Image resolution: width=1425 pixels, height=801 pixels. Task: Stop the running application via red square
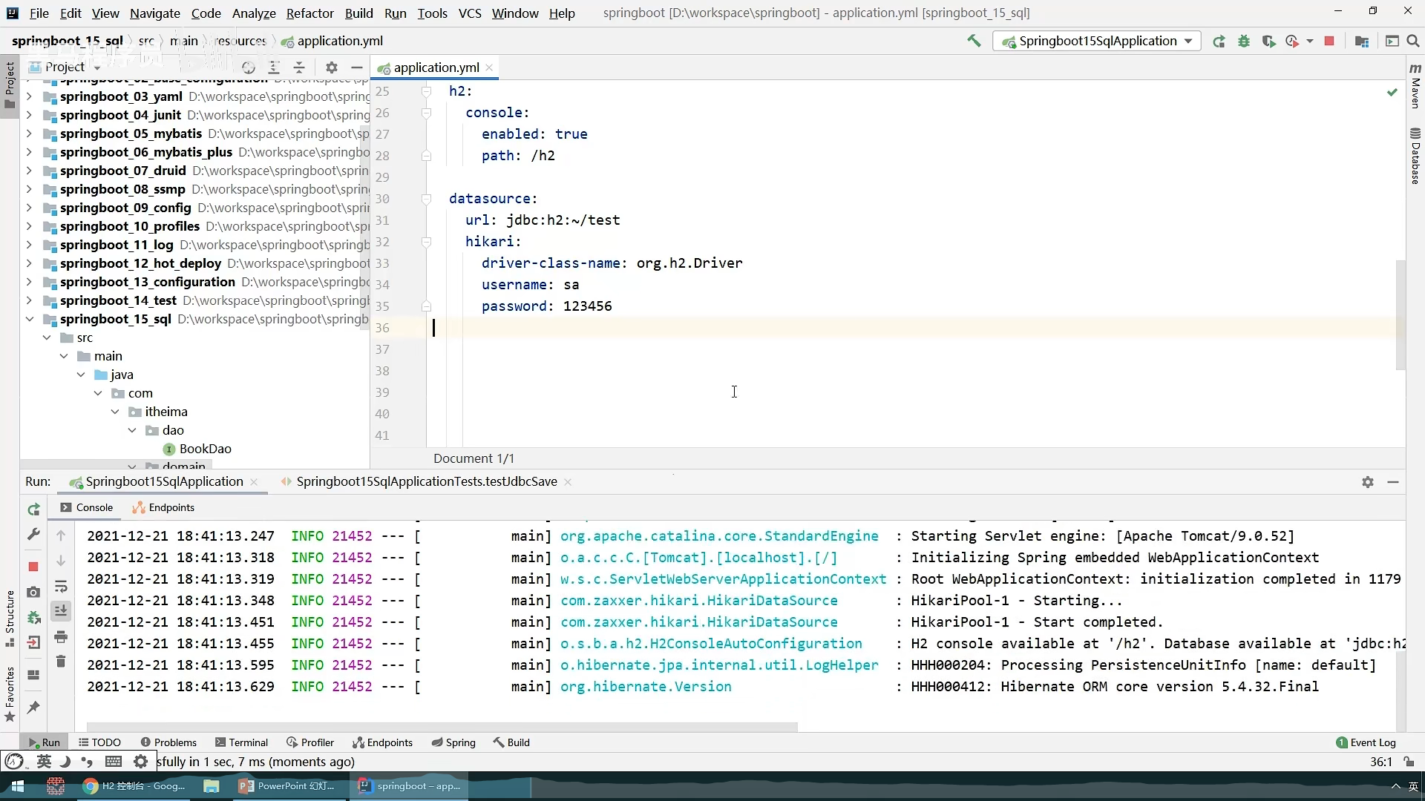pos(1329,42)
